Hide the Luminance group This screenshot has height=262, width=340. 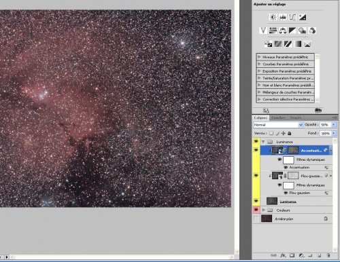tap(256, 142)
